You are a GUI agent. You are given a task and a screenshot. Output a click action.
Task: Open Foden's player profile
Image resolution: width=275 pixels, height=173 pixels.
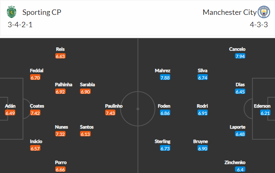(x=164, y=106)
